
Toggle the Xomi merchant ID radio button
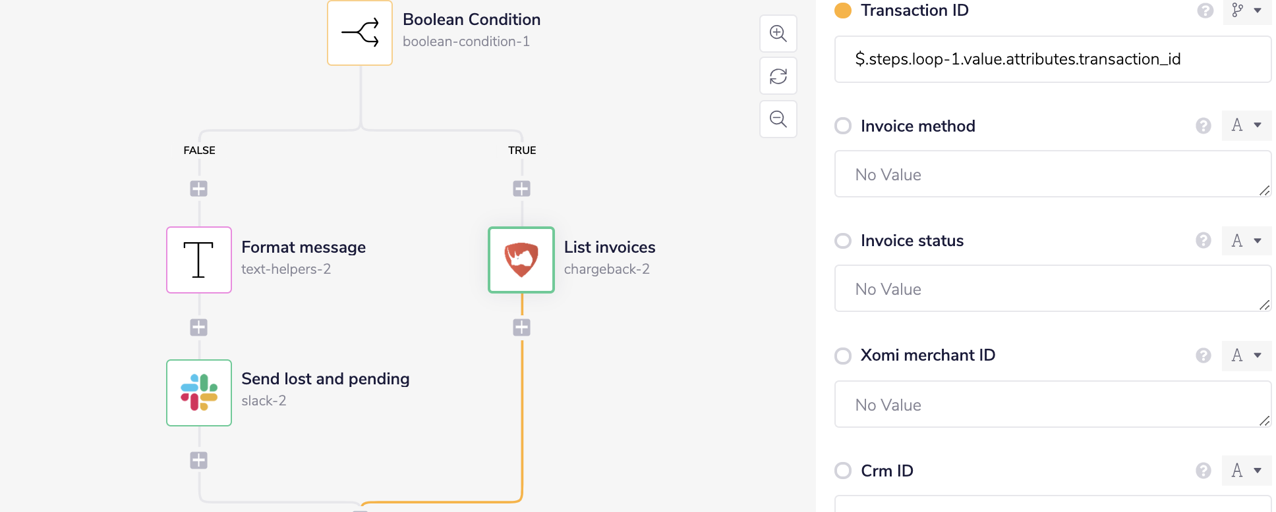tap(843, 356)
